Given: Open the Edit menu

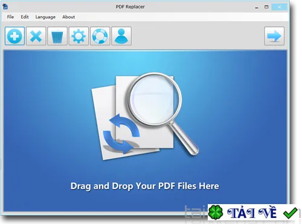Looking at the screenshot, I should pos(25,17).
